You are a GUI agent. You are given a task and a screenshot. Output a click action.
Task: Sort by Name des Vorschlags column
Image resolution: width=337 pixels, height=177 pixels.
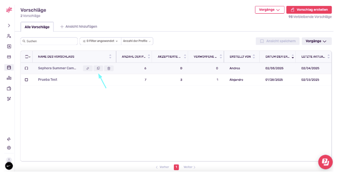[110, 57]
